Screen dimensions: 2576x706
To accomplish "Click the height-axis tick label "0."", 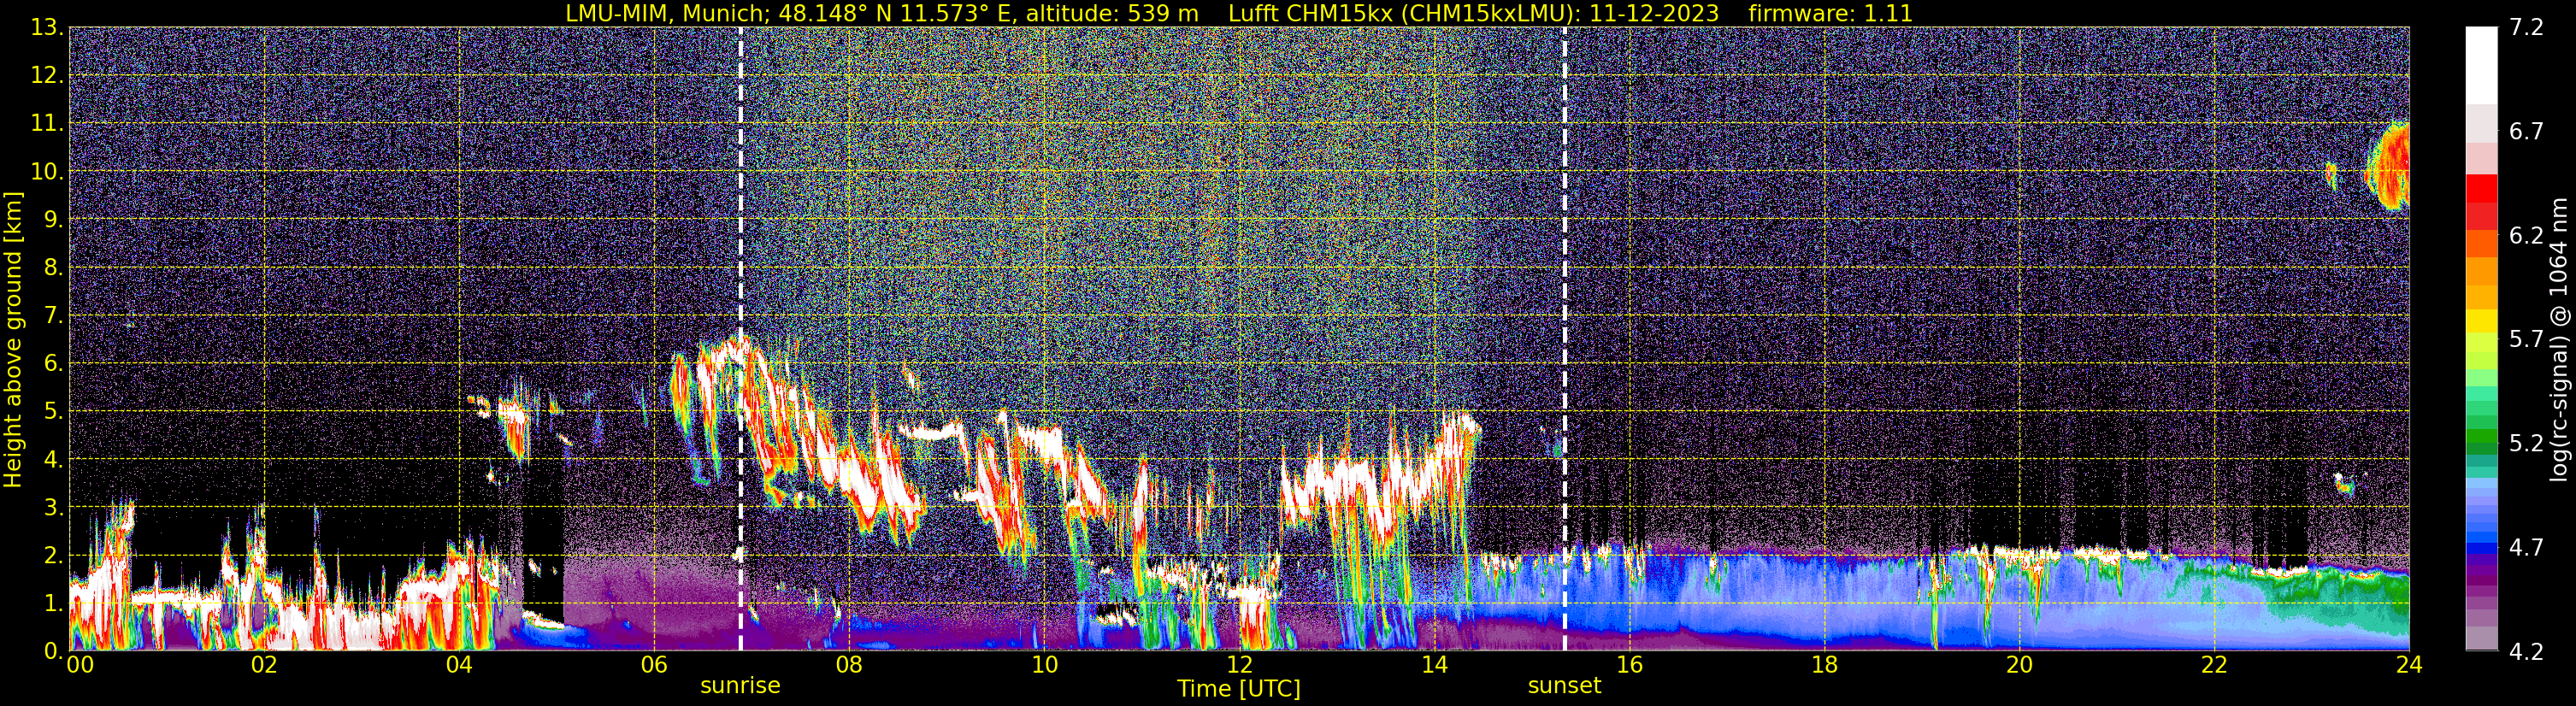I will tap(53, 652).
